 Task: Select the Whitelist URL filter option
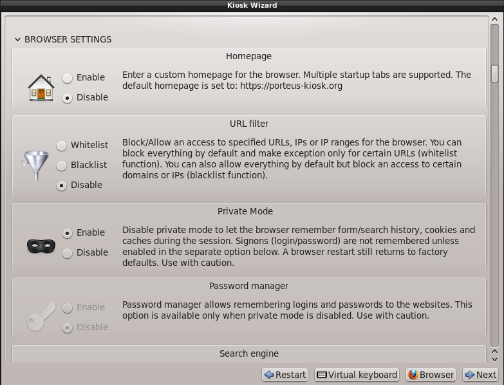61,146
